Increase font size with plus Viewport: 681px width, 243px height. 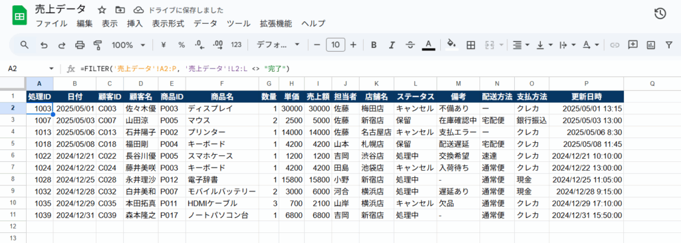353,44
